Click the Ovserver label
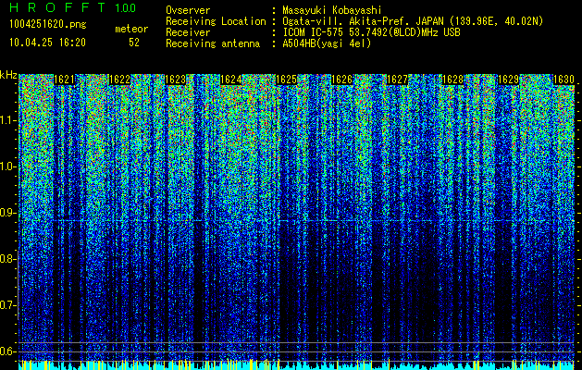The image size is (582, 370). point(188,10)
